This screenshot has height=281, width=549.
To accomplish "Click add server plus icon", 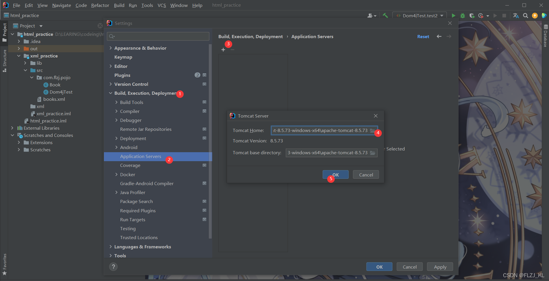I will click(x=223, y=50).
